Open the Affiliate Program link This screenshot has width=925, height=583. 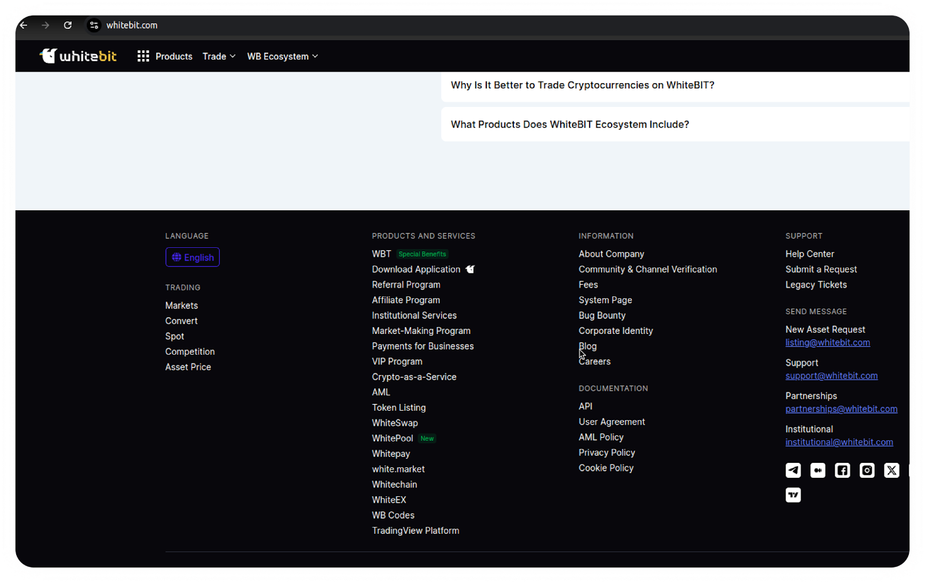(x=406, y=300)
